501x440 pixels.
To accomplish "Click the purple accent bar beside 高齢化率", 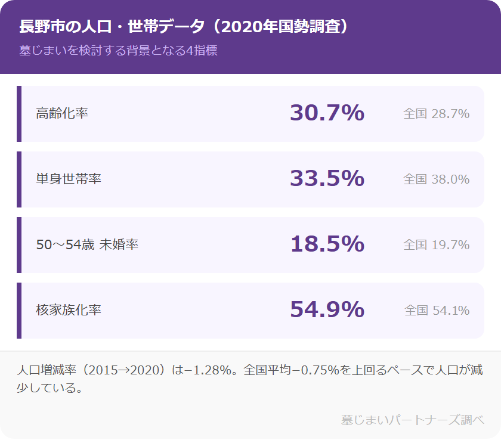I will tap(19, 114).
